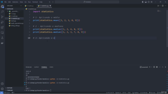Switch to the PORTS panel tab

pyautogui.click(x=51, y=67)
